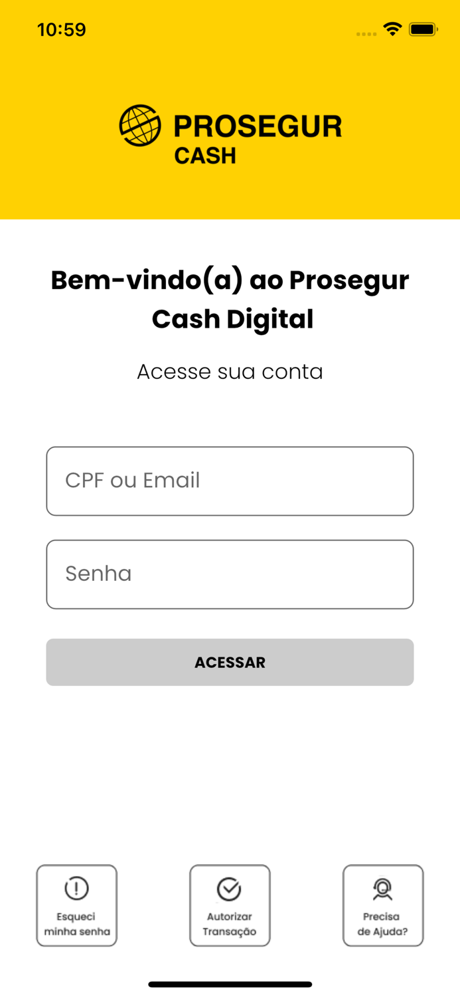Click the Precisa de Ajuda card

(383, 905)
